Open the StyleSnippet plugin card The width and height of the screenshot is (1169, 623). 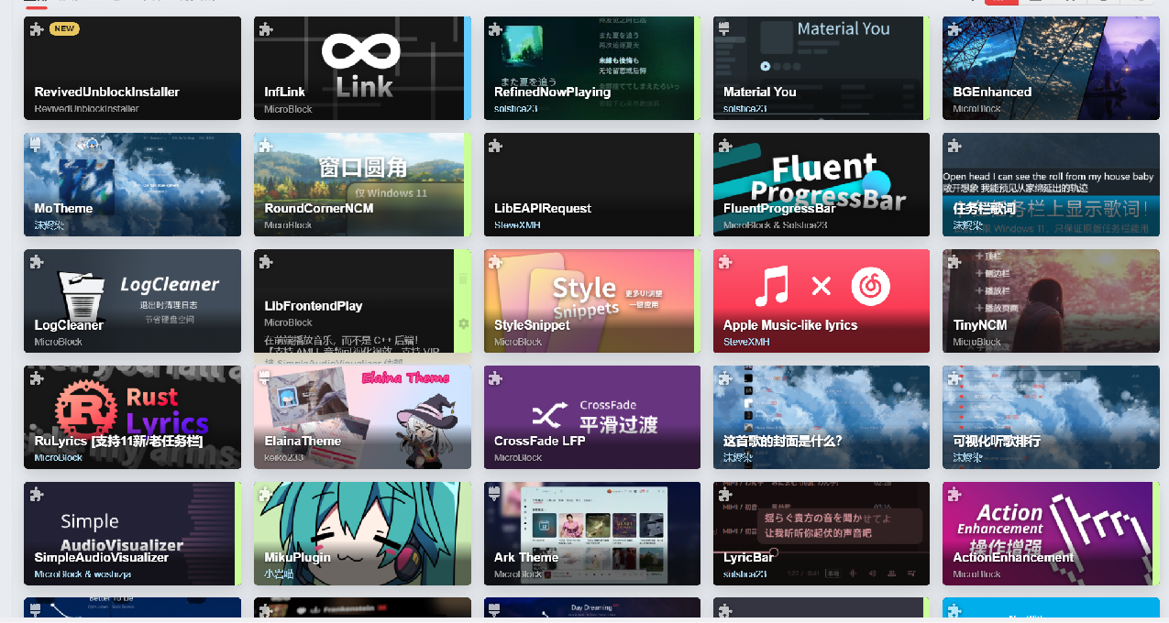(592, 301)
